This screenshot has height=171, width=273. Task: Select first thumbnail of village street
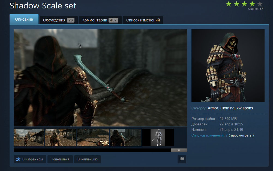(x=29, y=137)
